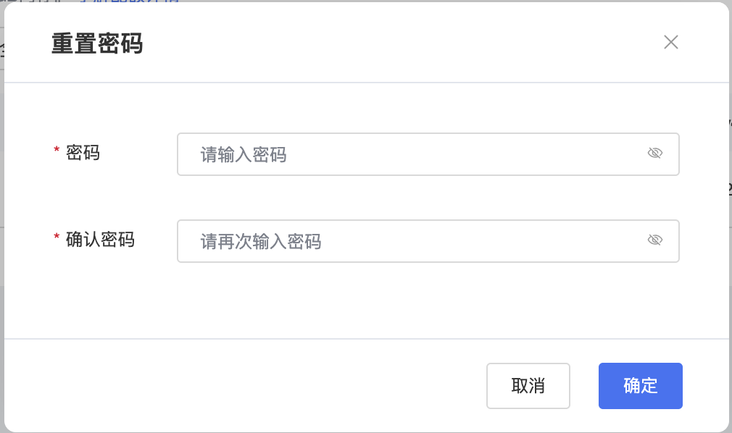Click the blue link peeking above the dialog

pyautogui.click(x=130, y=1)
